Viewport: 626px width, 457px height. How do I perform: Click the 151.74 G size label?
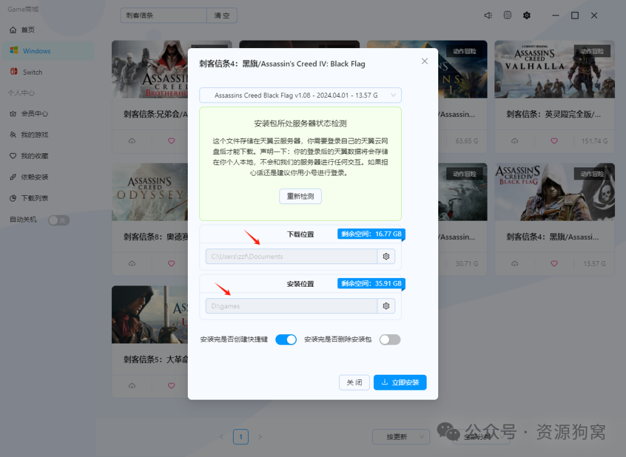click(595, 141)
